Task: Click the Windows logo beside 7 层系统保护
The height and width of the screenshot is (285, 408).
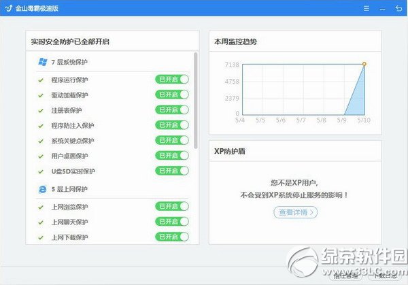Action: click(x=43, y=62)
